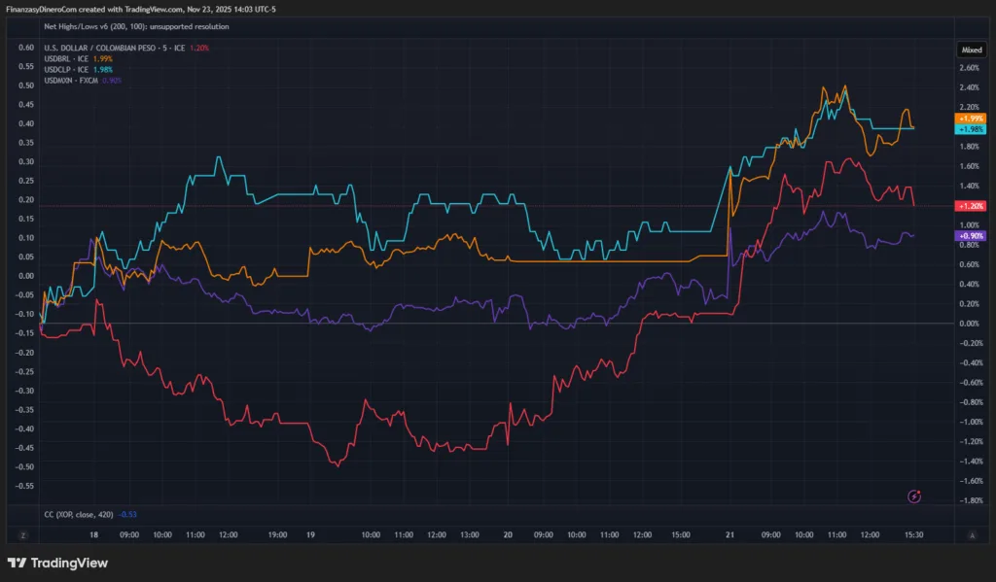The height and width of the screenshot is (582, 996).
Task: Click the TradingView logo at bottom left
Action: click(56, 563)
